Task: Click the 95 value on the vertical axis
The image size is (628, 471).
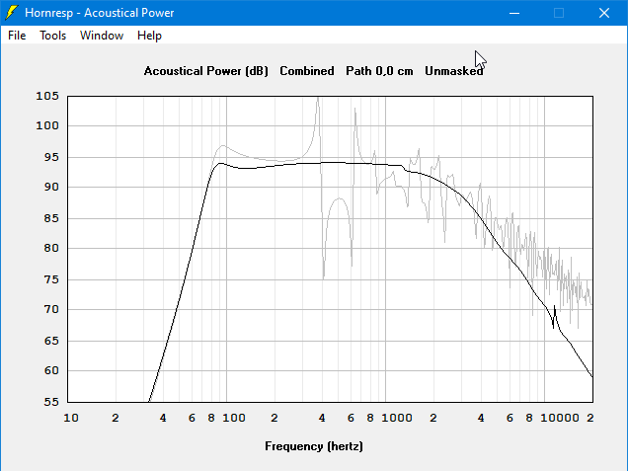Action: click(x=51, y=157)
